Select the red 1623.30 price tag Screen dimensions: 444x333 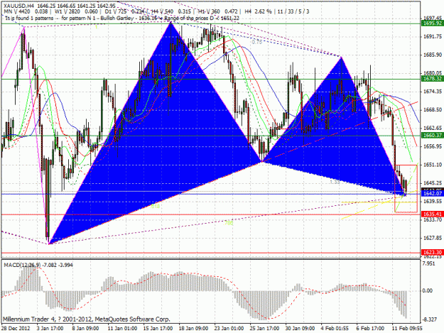tap(432, 252)
